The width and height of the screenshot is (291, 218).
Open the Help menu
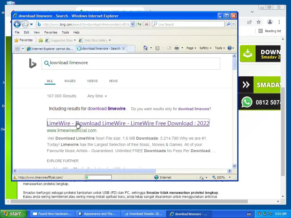pos(76,32)
